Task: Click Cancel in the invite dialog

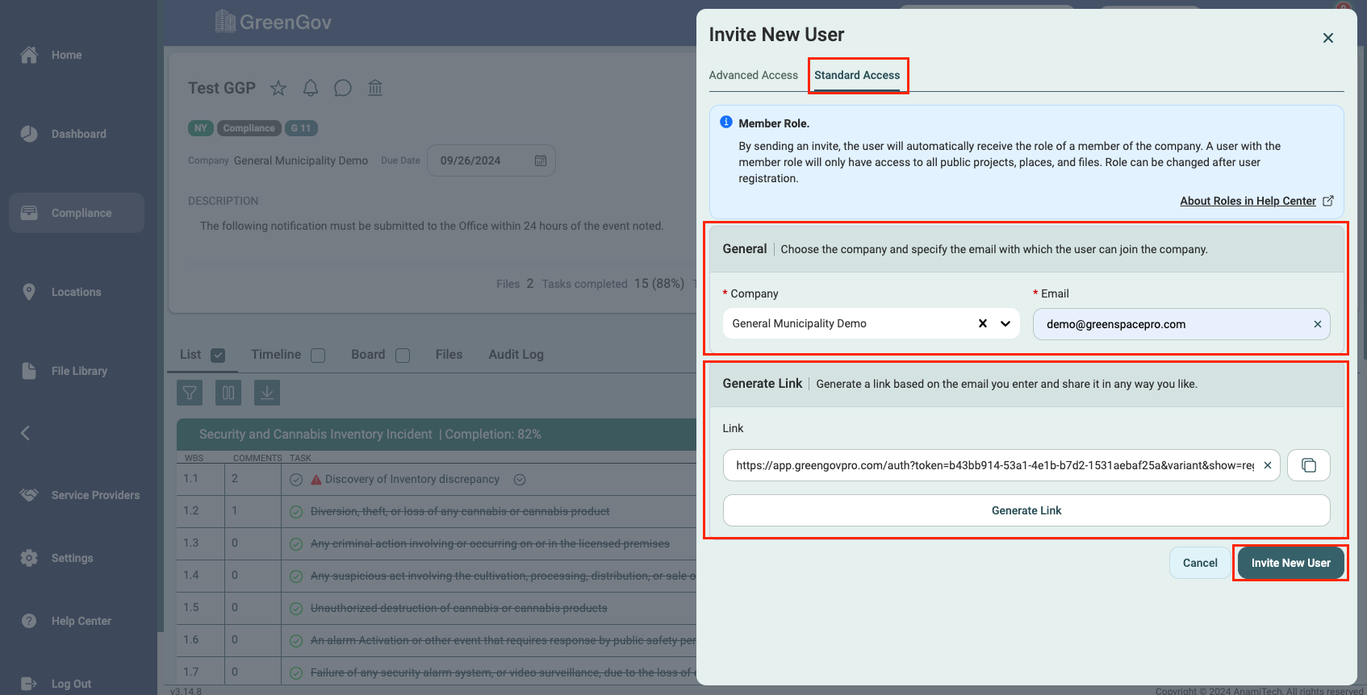Action: tap(1200, 563)
